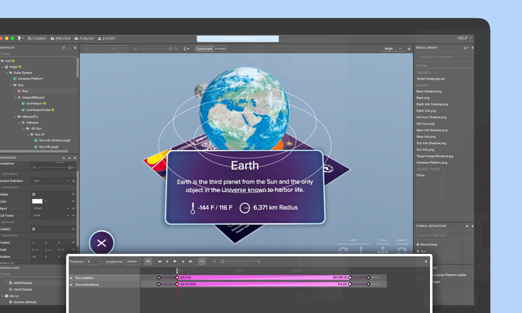Open the Hierarchy panel hamburger menu

[75, 48]
